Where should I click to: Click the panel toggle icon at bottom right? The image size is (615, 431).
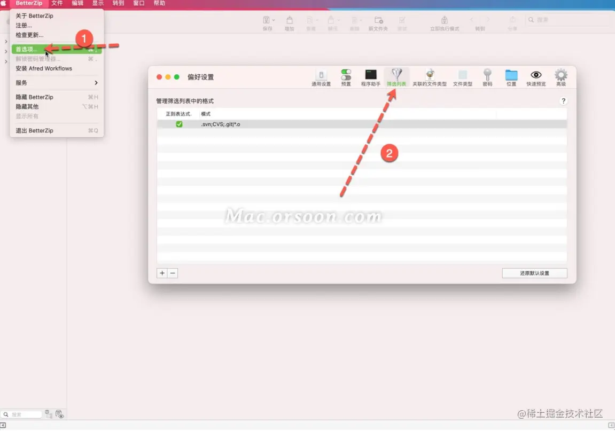tap(611, 426)
